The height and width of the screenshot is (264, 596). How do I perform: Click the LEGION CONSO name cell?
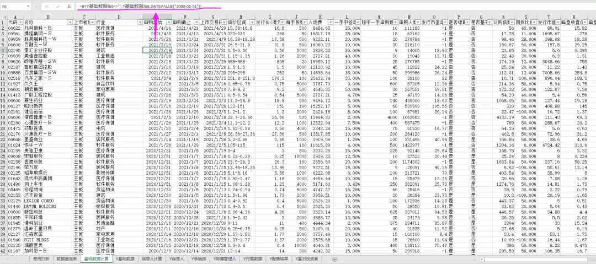click(x=48, y=201)
